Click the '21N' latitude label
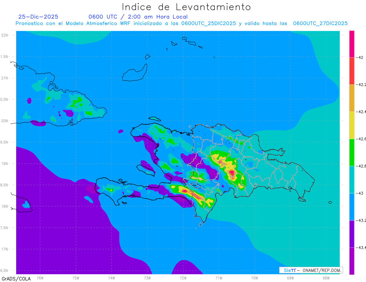 (5, 78)
